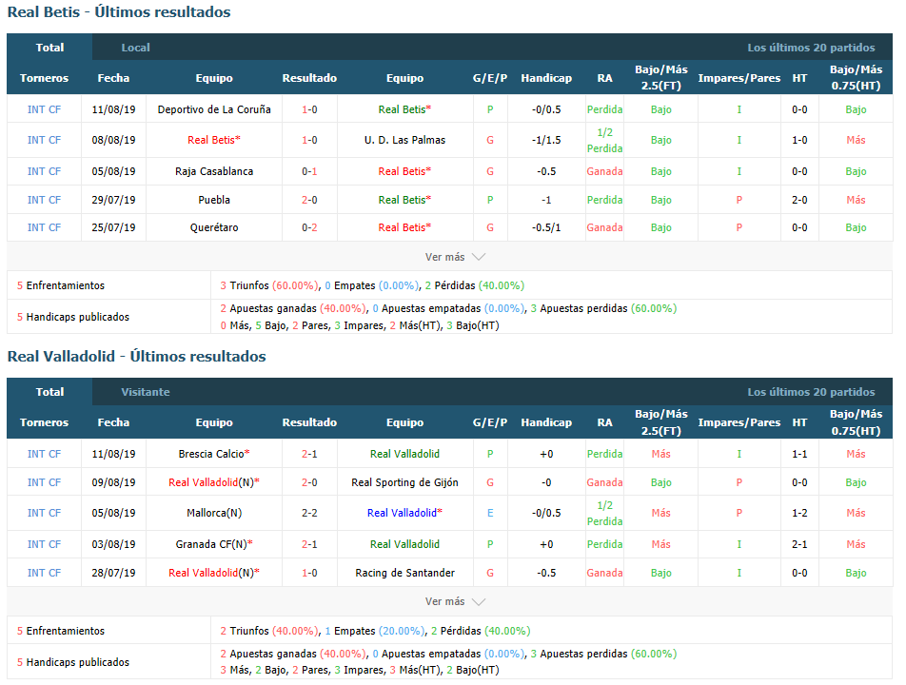Open INT CF link for 05/08/19 Mallorca match
Image resolution: width=906 pixels, height=685 pixels.
coord(44,512)
